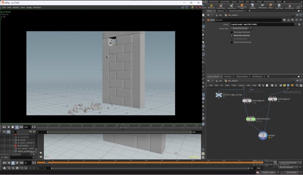Image resolution: width=303 pixels, height=175 pixels.
Task: Jump to first frame in MPlay
Action: (x=4, y=127)
